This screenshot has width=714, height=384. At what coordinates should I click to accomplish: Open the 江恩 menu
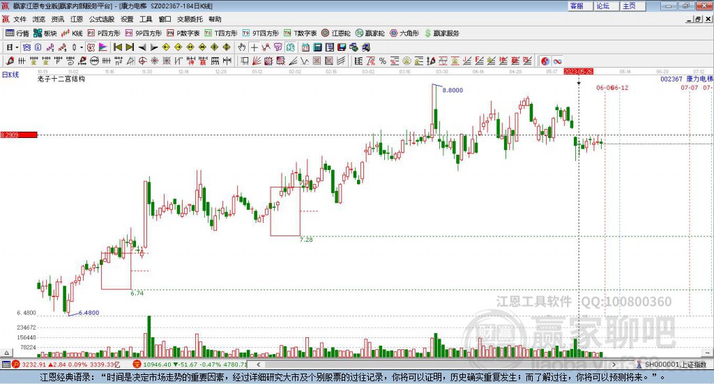click(77, 19)
